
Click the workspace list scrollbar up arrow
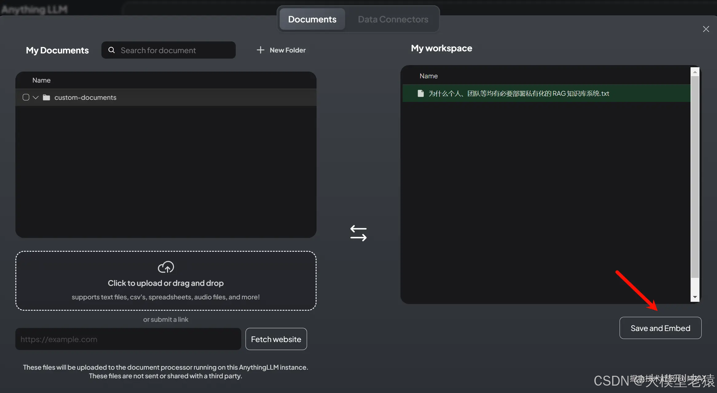(x=695, y=72)
